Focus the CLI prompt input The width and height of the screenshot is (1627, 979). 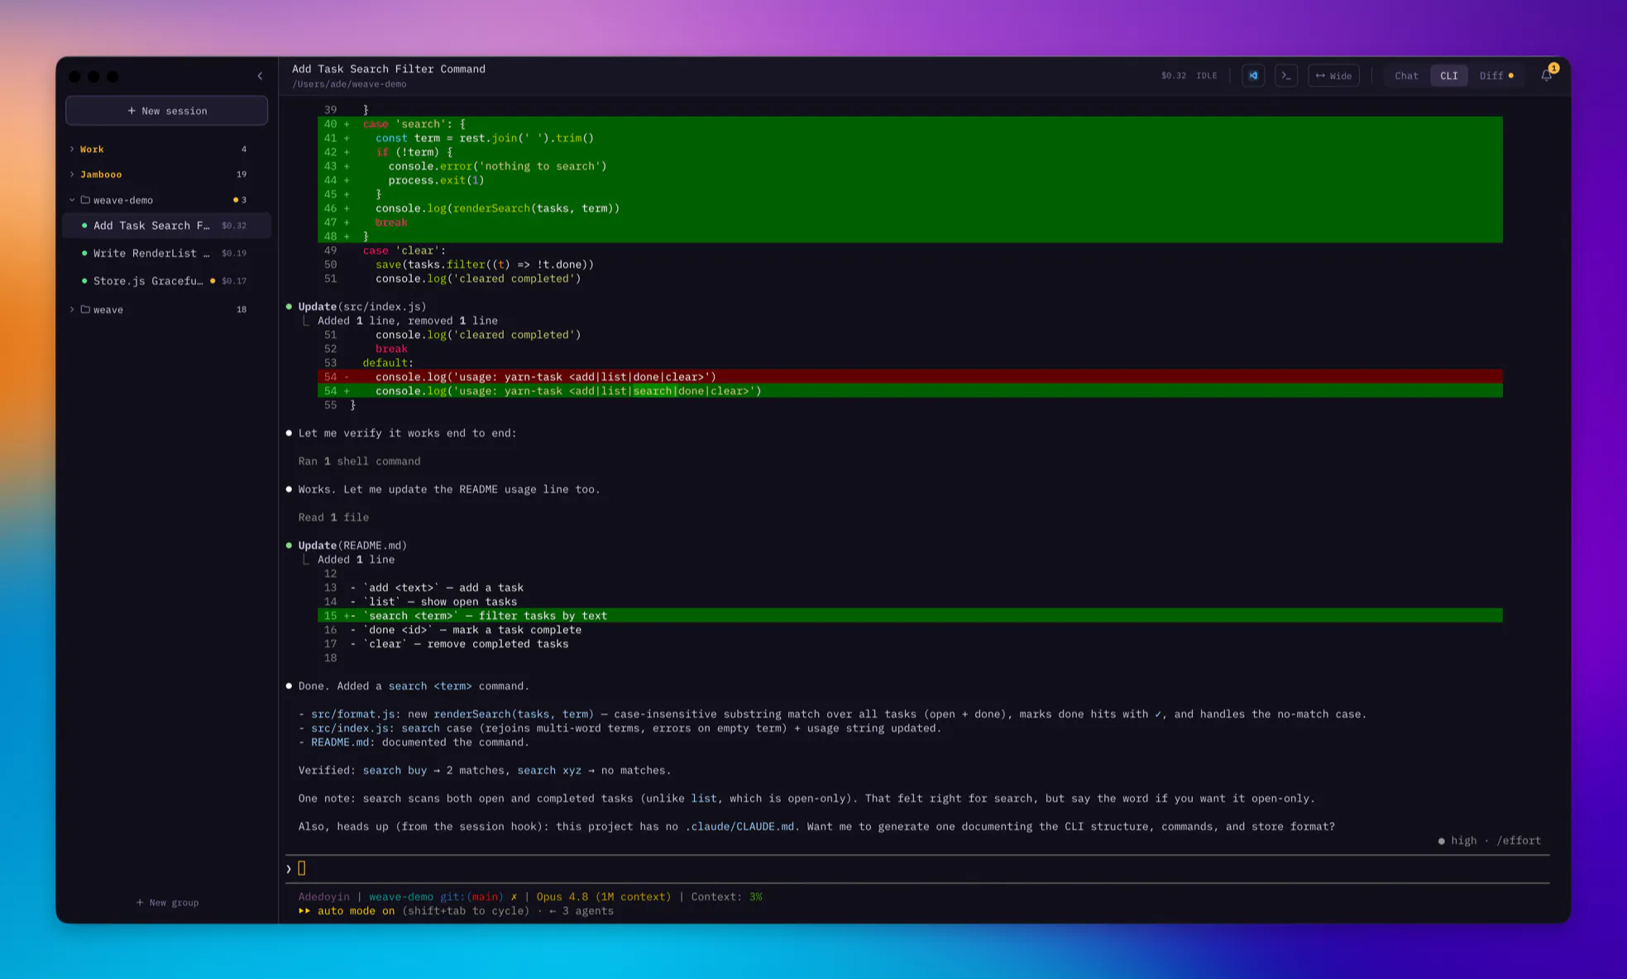coord(916,868)
